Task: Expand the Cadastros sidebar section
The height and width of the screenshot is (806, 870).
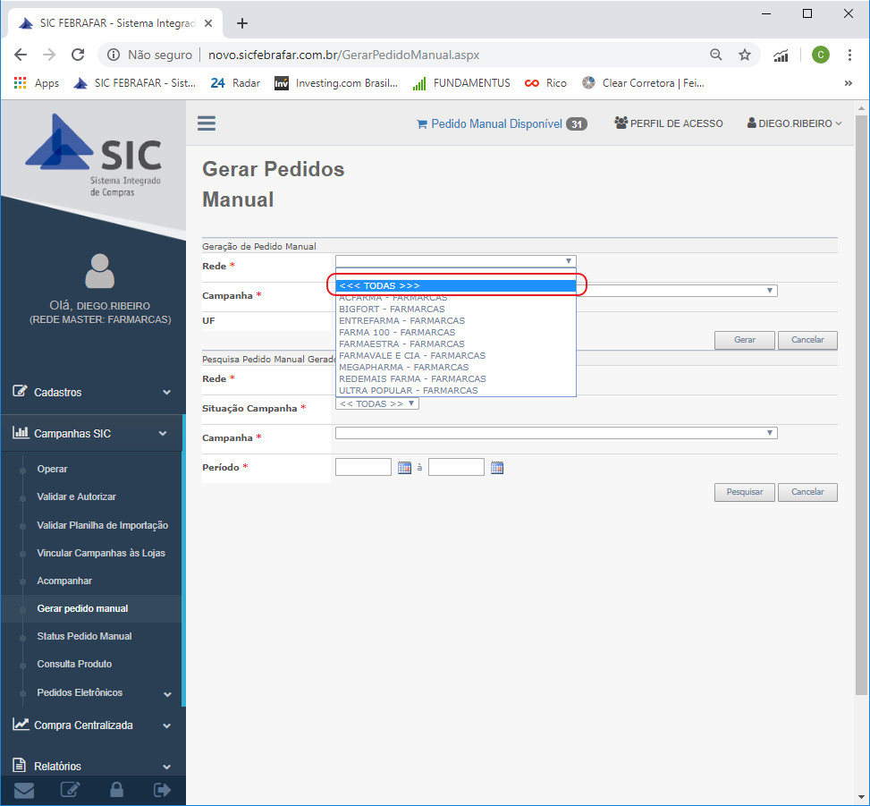Action: 92,392
